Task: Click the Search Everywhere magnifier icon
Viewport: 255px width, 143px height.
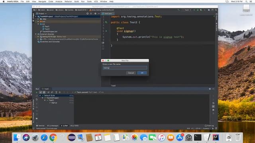Action: [216, 10]
